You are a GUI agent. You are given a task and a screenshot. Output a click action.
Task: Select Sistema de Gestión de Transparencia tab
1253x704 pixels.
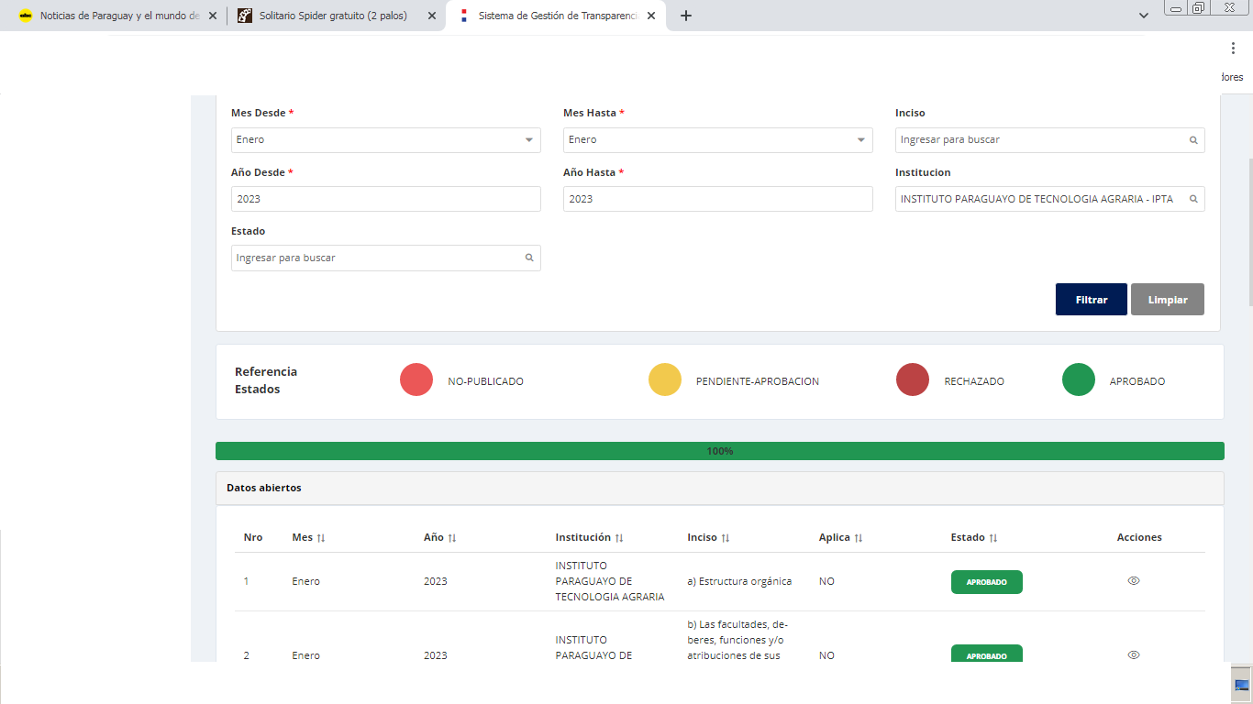(557, 16)
